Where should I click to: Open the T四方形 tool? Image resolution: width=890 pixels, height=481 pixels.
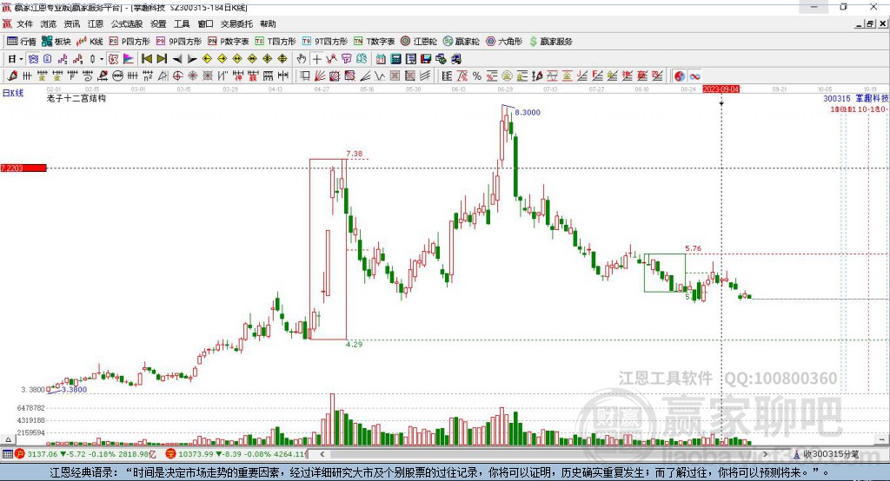point(276,42)
